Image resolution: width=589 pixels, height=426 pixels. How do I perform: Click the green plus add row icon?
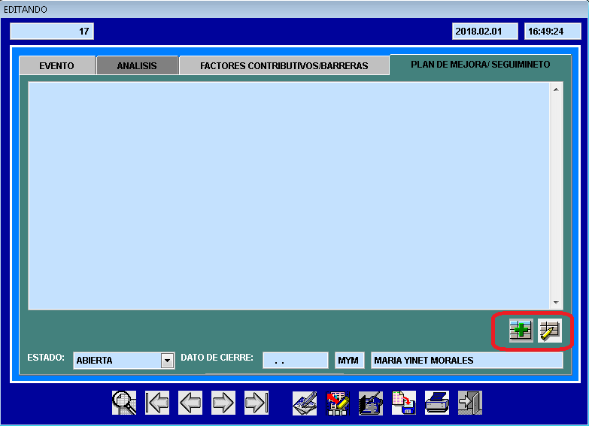pyautogui.click(x=521, y=331)
